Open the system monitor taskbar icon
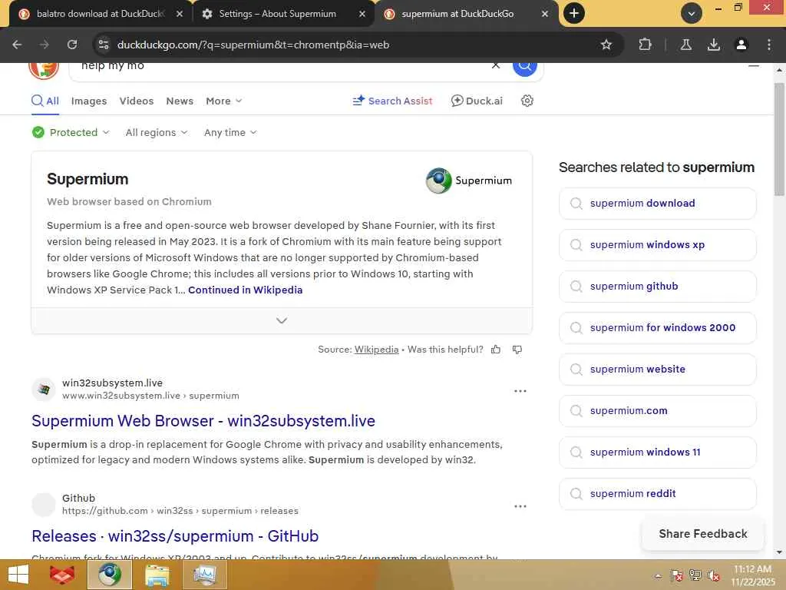Viewport: 786px width, 590px height. (204, 575)
